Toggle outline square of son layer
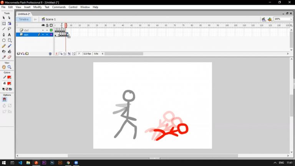This screenshot has width=295, height=166. pyautogui.click(x=51, y=35)
